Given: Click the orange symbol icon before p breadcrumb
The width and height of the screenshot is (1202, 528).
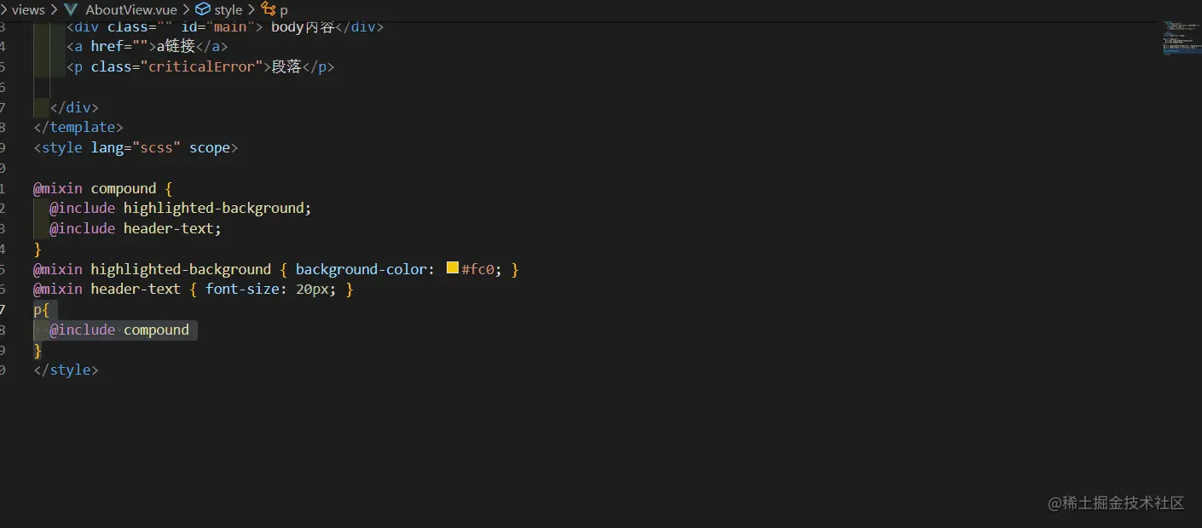Looking at the screenshot, I should click(266, 9).
